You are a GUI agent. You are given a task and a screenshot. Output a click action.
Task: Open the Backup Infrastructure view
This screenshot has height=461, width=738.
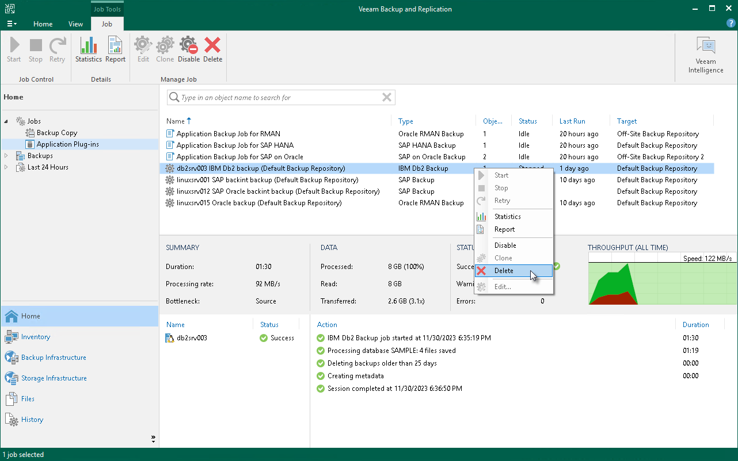tap(79, 358)
